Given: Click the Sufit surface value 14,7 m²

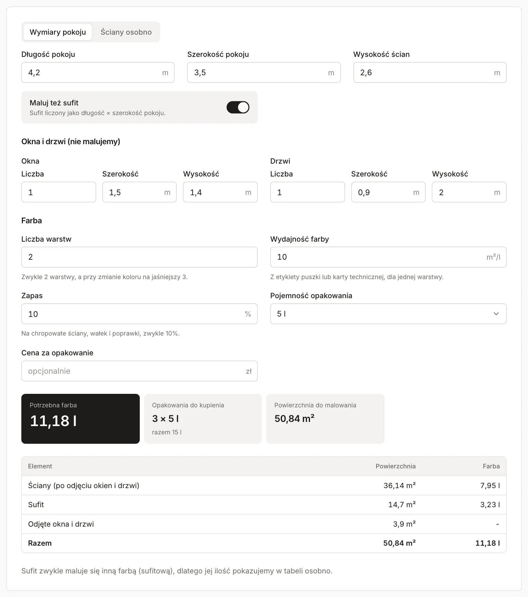Looking at the screenshot, I should 402,505.
